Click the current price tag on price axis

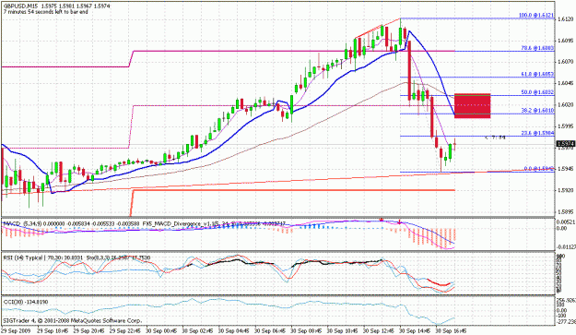coord(566,144)
